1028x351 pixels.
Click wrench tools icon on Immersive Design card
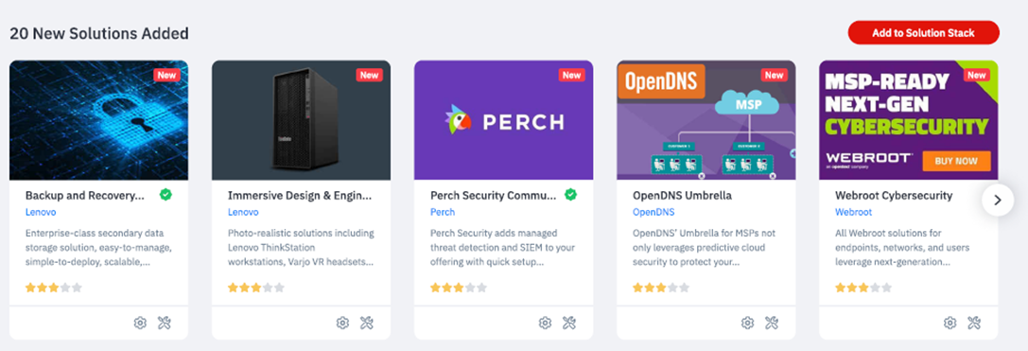click(367, 323)
